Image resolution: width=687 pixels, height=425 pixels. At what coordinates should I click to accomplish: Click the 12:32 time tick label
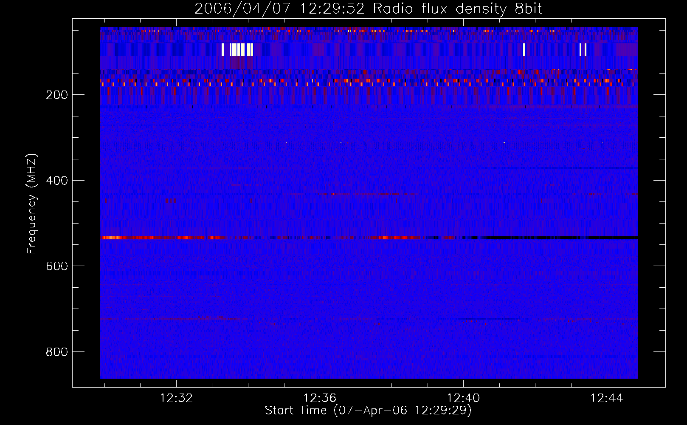coord(176,398)
